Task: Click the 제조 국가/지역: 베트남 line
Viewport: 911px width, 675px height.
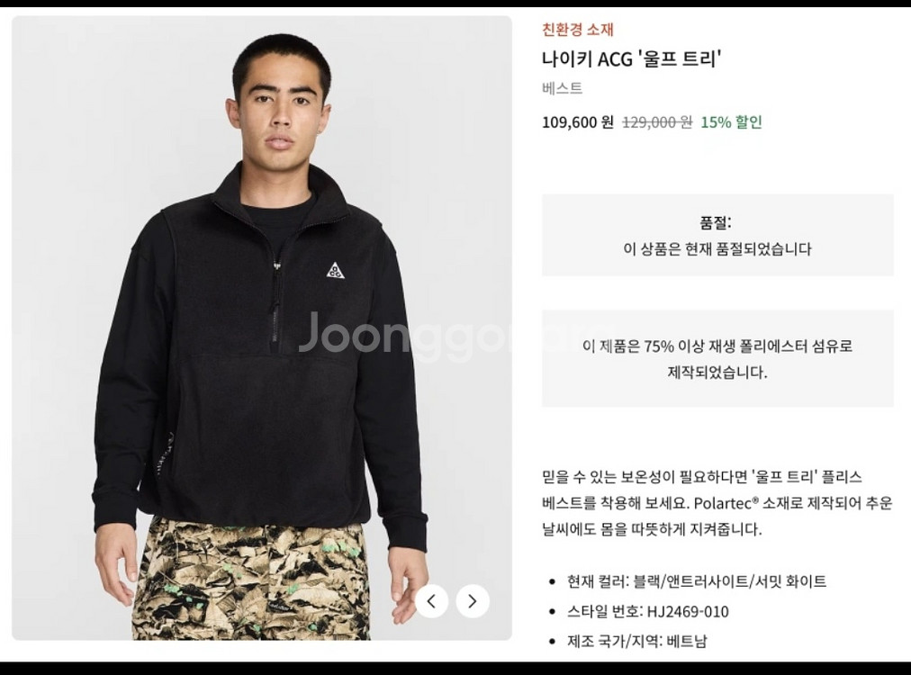Action: pyautogui.click(x=636, y=642)
